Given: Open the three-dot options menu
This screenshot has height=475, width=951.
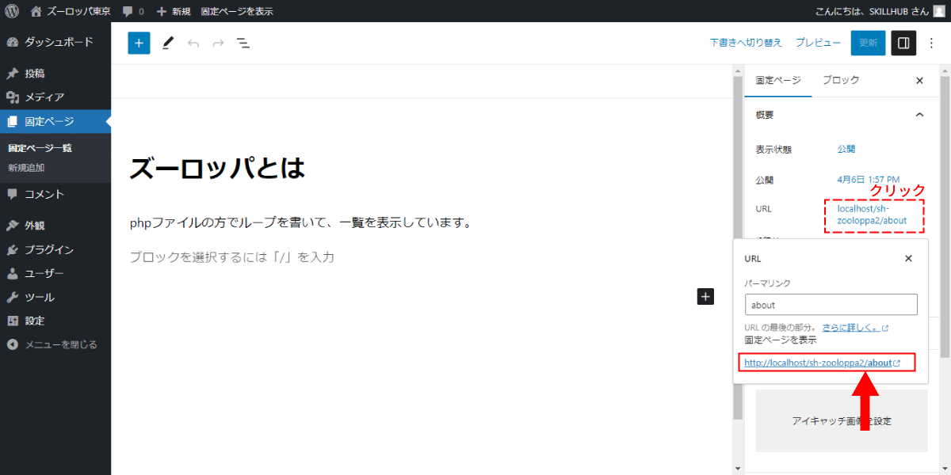Looking at the screenshot, I should pos(931,43).
